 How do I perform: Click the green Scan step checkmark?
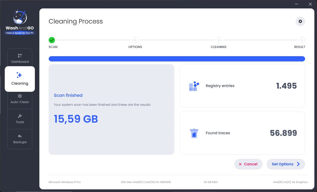pos(52,40)
